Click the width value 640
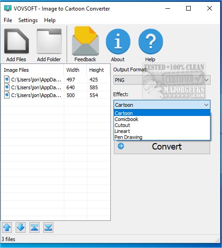 70,87
